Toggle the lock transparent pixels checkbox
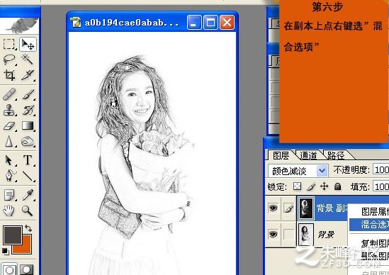Image resolution: width=389 pixels, height=275 pixels. click(x=297, y=186)
